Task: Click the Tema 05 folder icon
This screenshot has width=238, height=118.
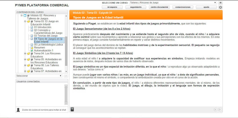Action: [x=28, y=59]
